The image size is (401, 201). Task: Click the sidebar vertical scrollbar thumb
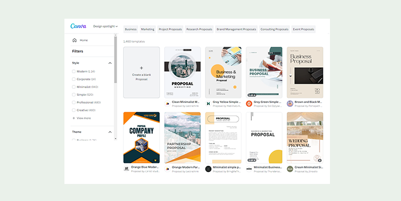coord(115,59)
